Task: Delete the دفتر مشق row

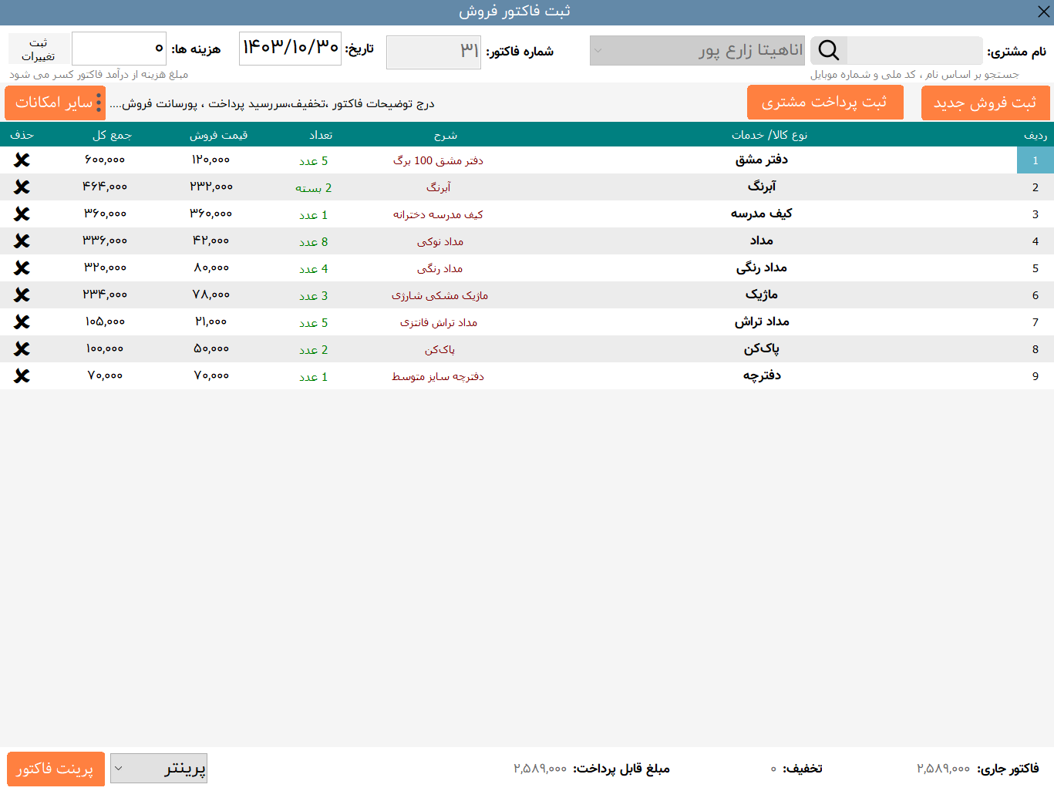Action: pyautogui.click(x=22, y=160)
